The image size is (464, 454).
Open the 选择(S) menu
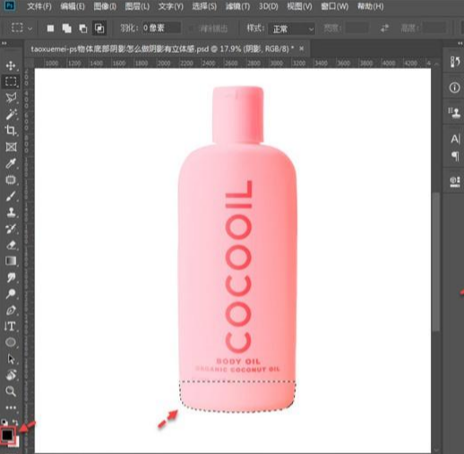(204, 6)
